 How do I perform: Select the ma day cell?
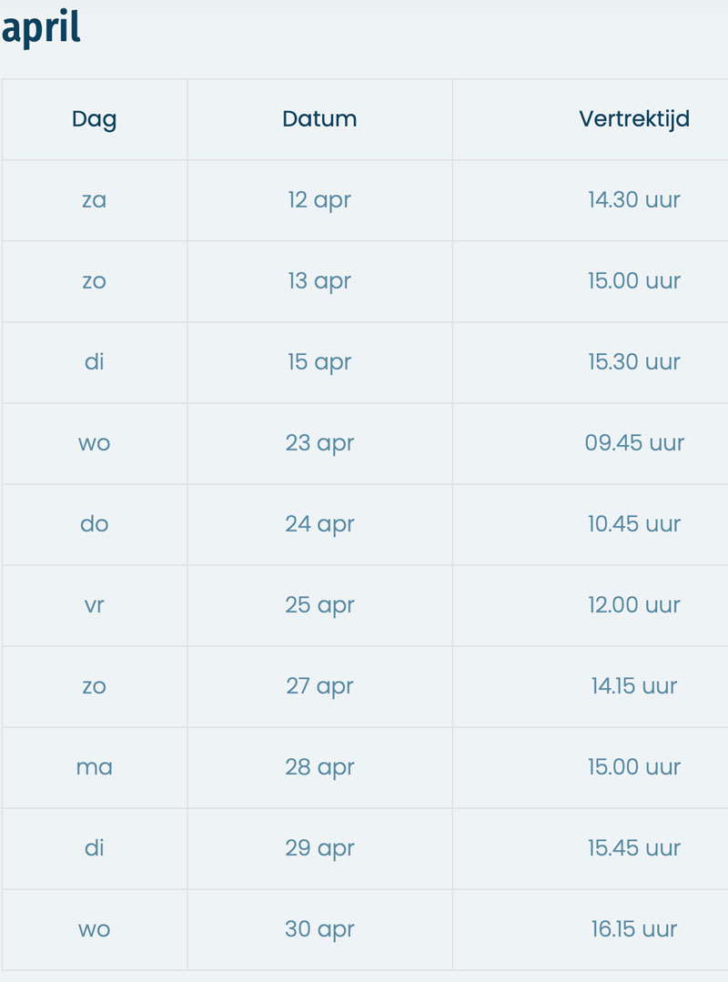94,767
